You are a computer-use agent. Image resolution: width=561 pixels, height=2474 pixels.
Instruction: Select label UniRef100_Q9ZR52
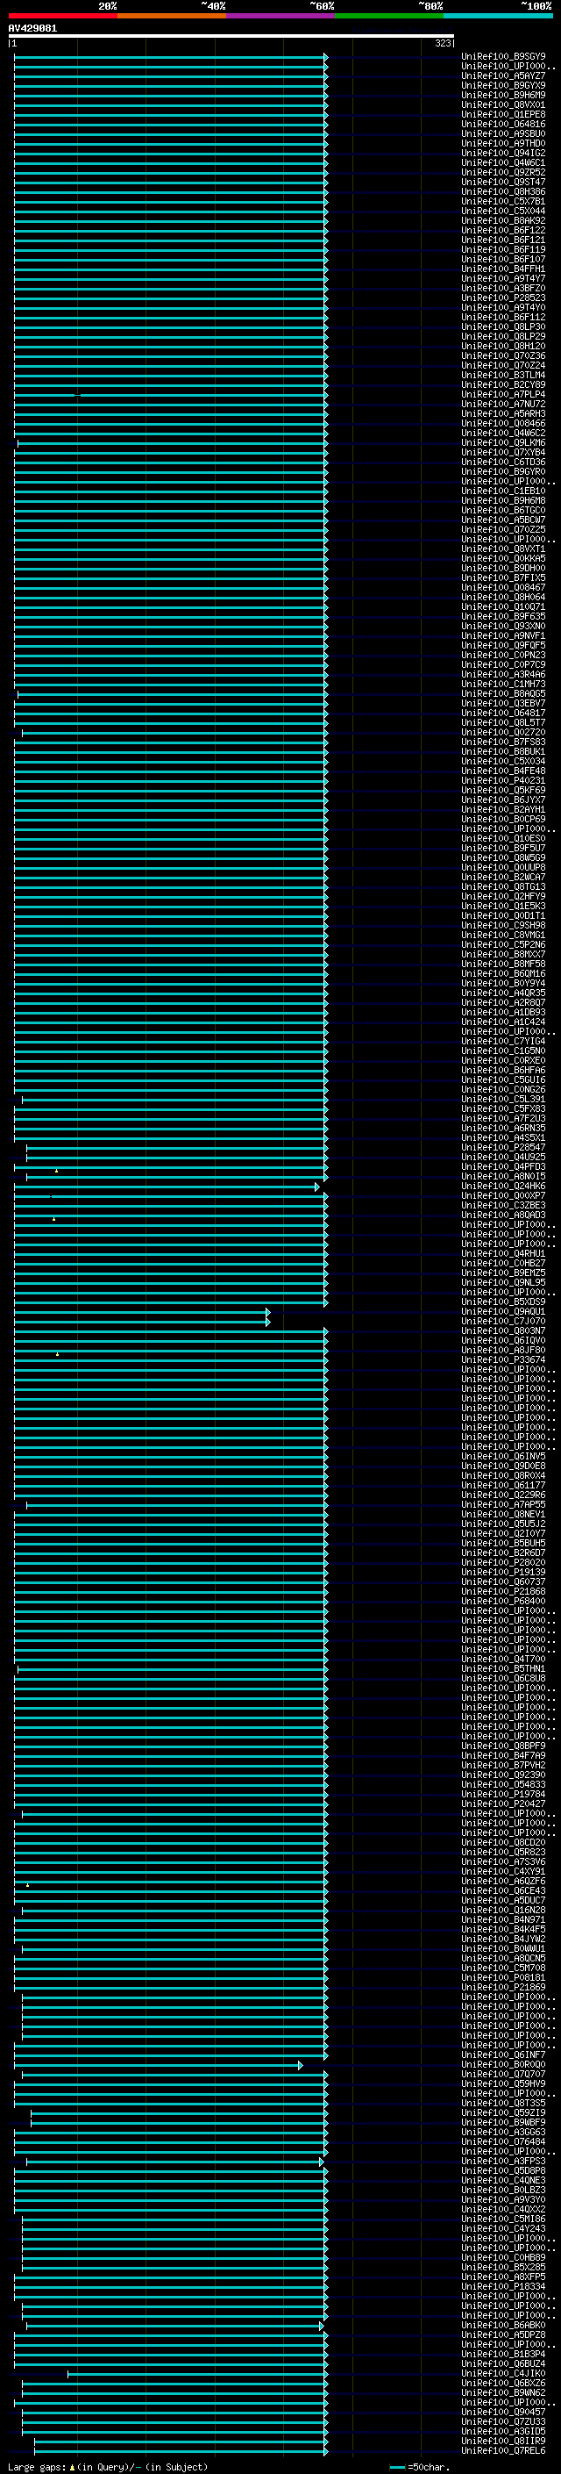pyautogui.click(x=503, y=172)
